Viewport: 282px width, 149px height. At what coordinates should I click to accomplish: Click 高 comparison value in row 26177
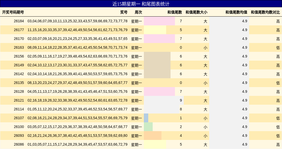278,30
